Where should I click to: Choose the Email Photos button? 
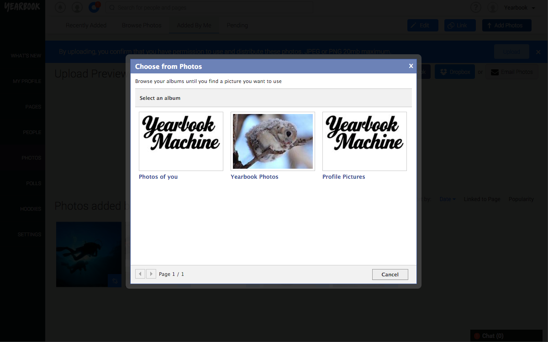click(512, 72)
